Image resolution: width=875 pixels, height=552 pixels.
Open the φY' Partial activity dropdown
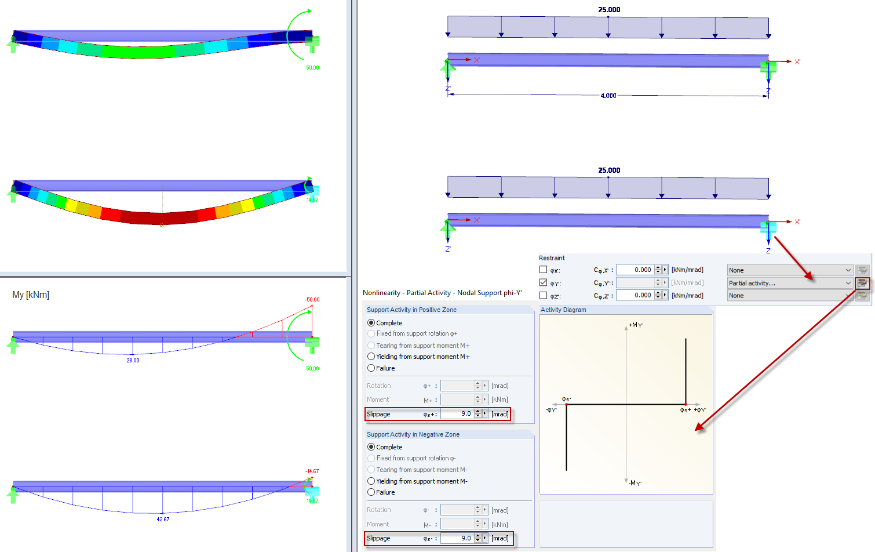[x=790, y=283]
